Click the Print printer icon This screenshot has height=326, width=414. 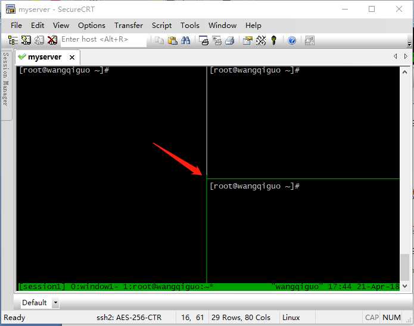[x=230, y=40]
